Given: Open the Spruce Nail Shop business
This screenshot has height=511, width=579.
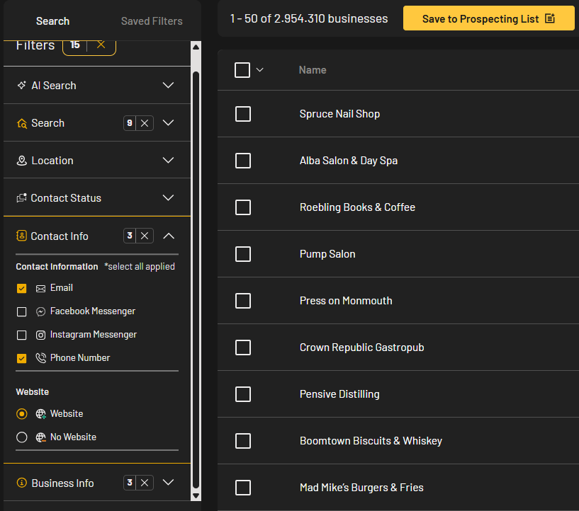Looking at the screenshot, I should tap(339, 114).
